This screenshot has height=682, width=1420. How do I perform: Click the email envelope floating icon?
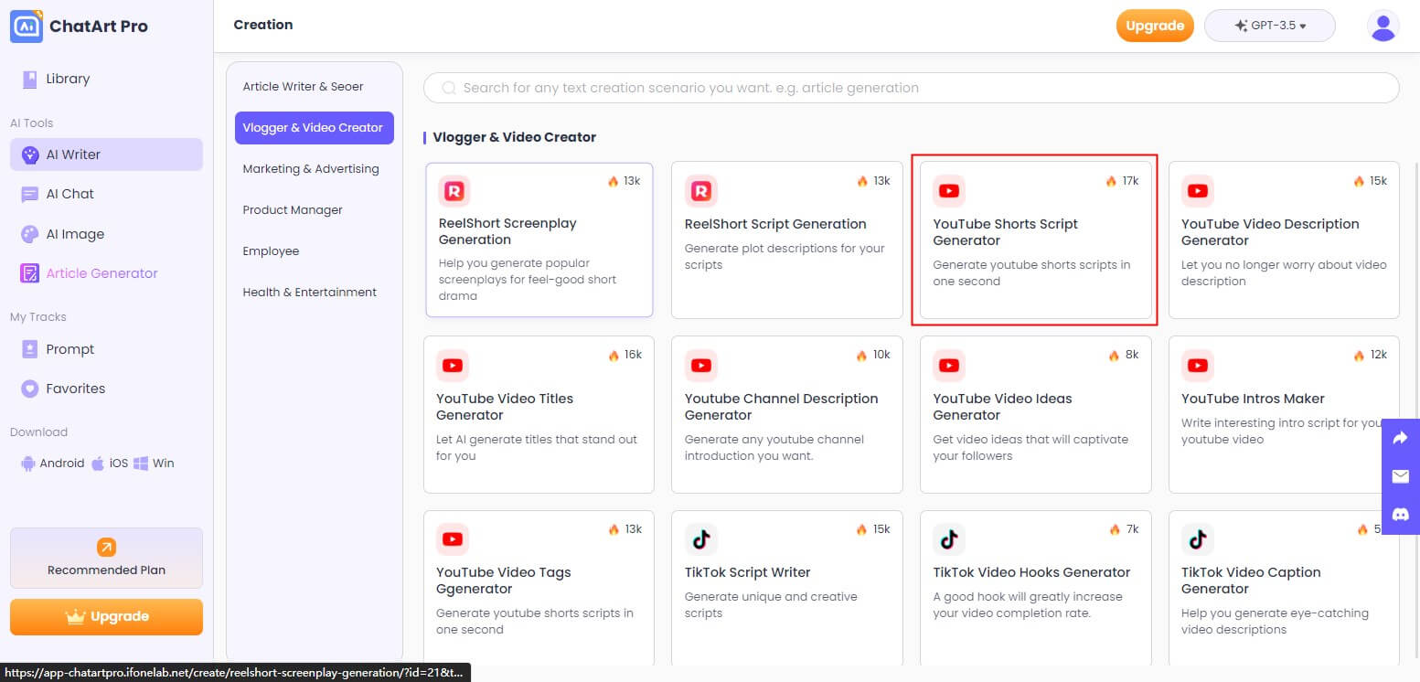point(1401,476)
